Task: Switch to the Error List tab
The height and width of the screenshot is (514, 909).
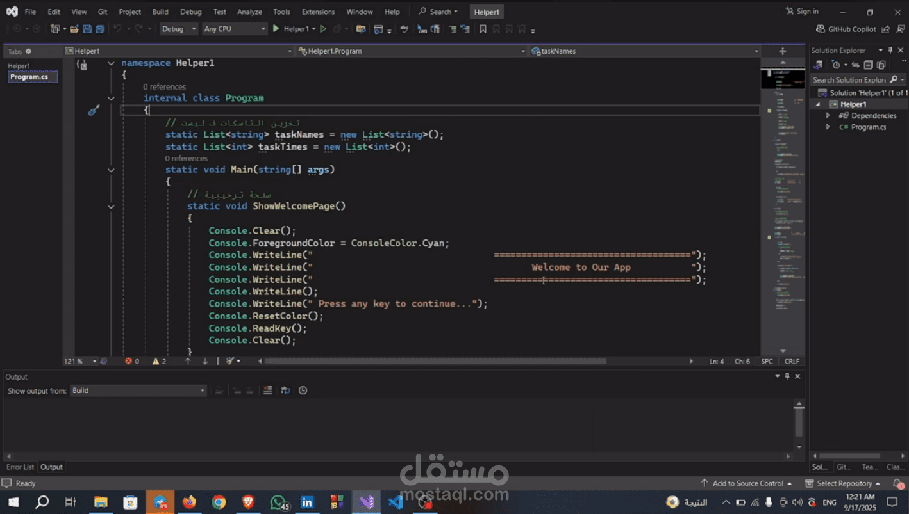Action: click(20, 467)
